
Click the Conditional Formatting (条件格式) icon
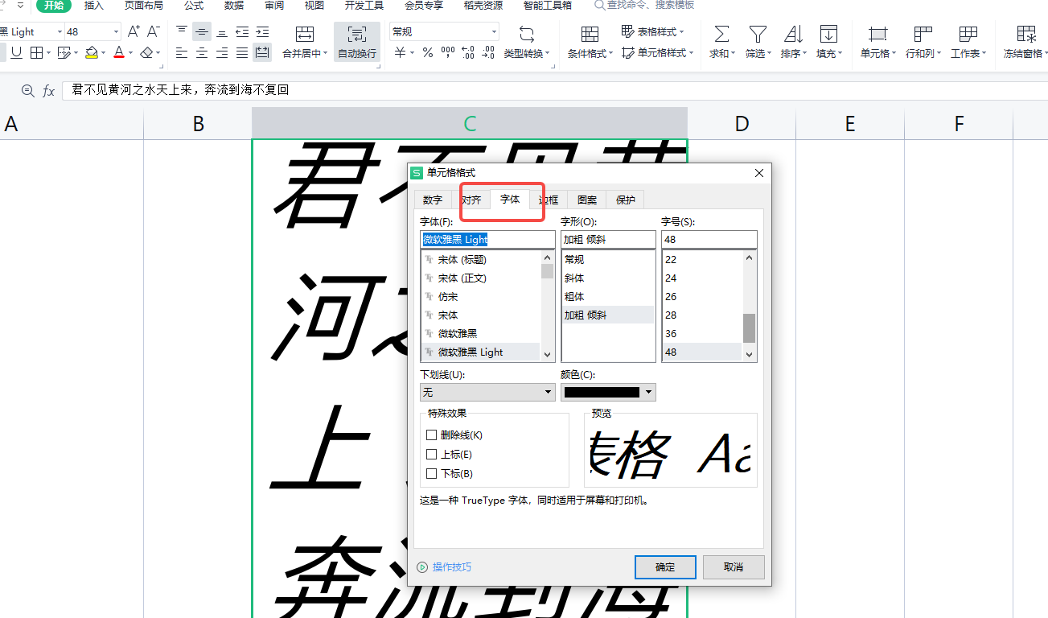590,34
